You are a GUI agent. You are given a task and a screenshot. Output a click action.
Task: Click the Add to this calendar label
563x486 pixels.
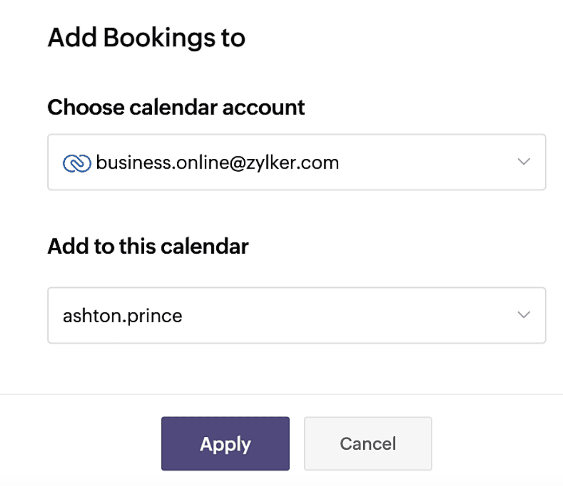(x=148, y=246)
